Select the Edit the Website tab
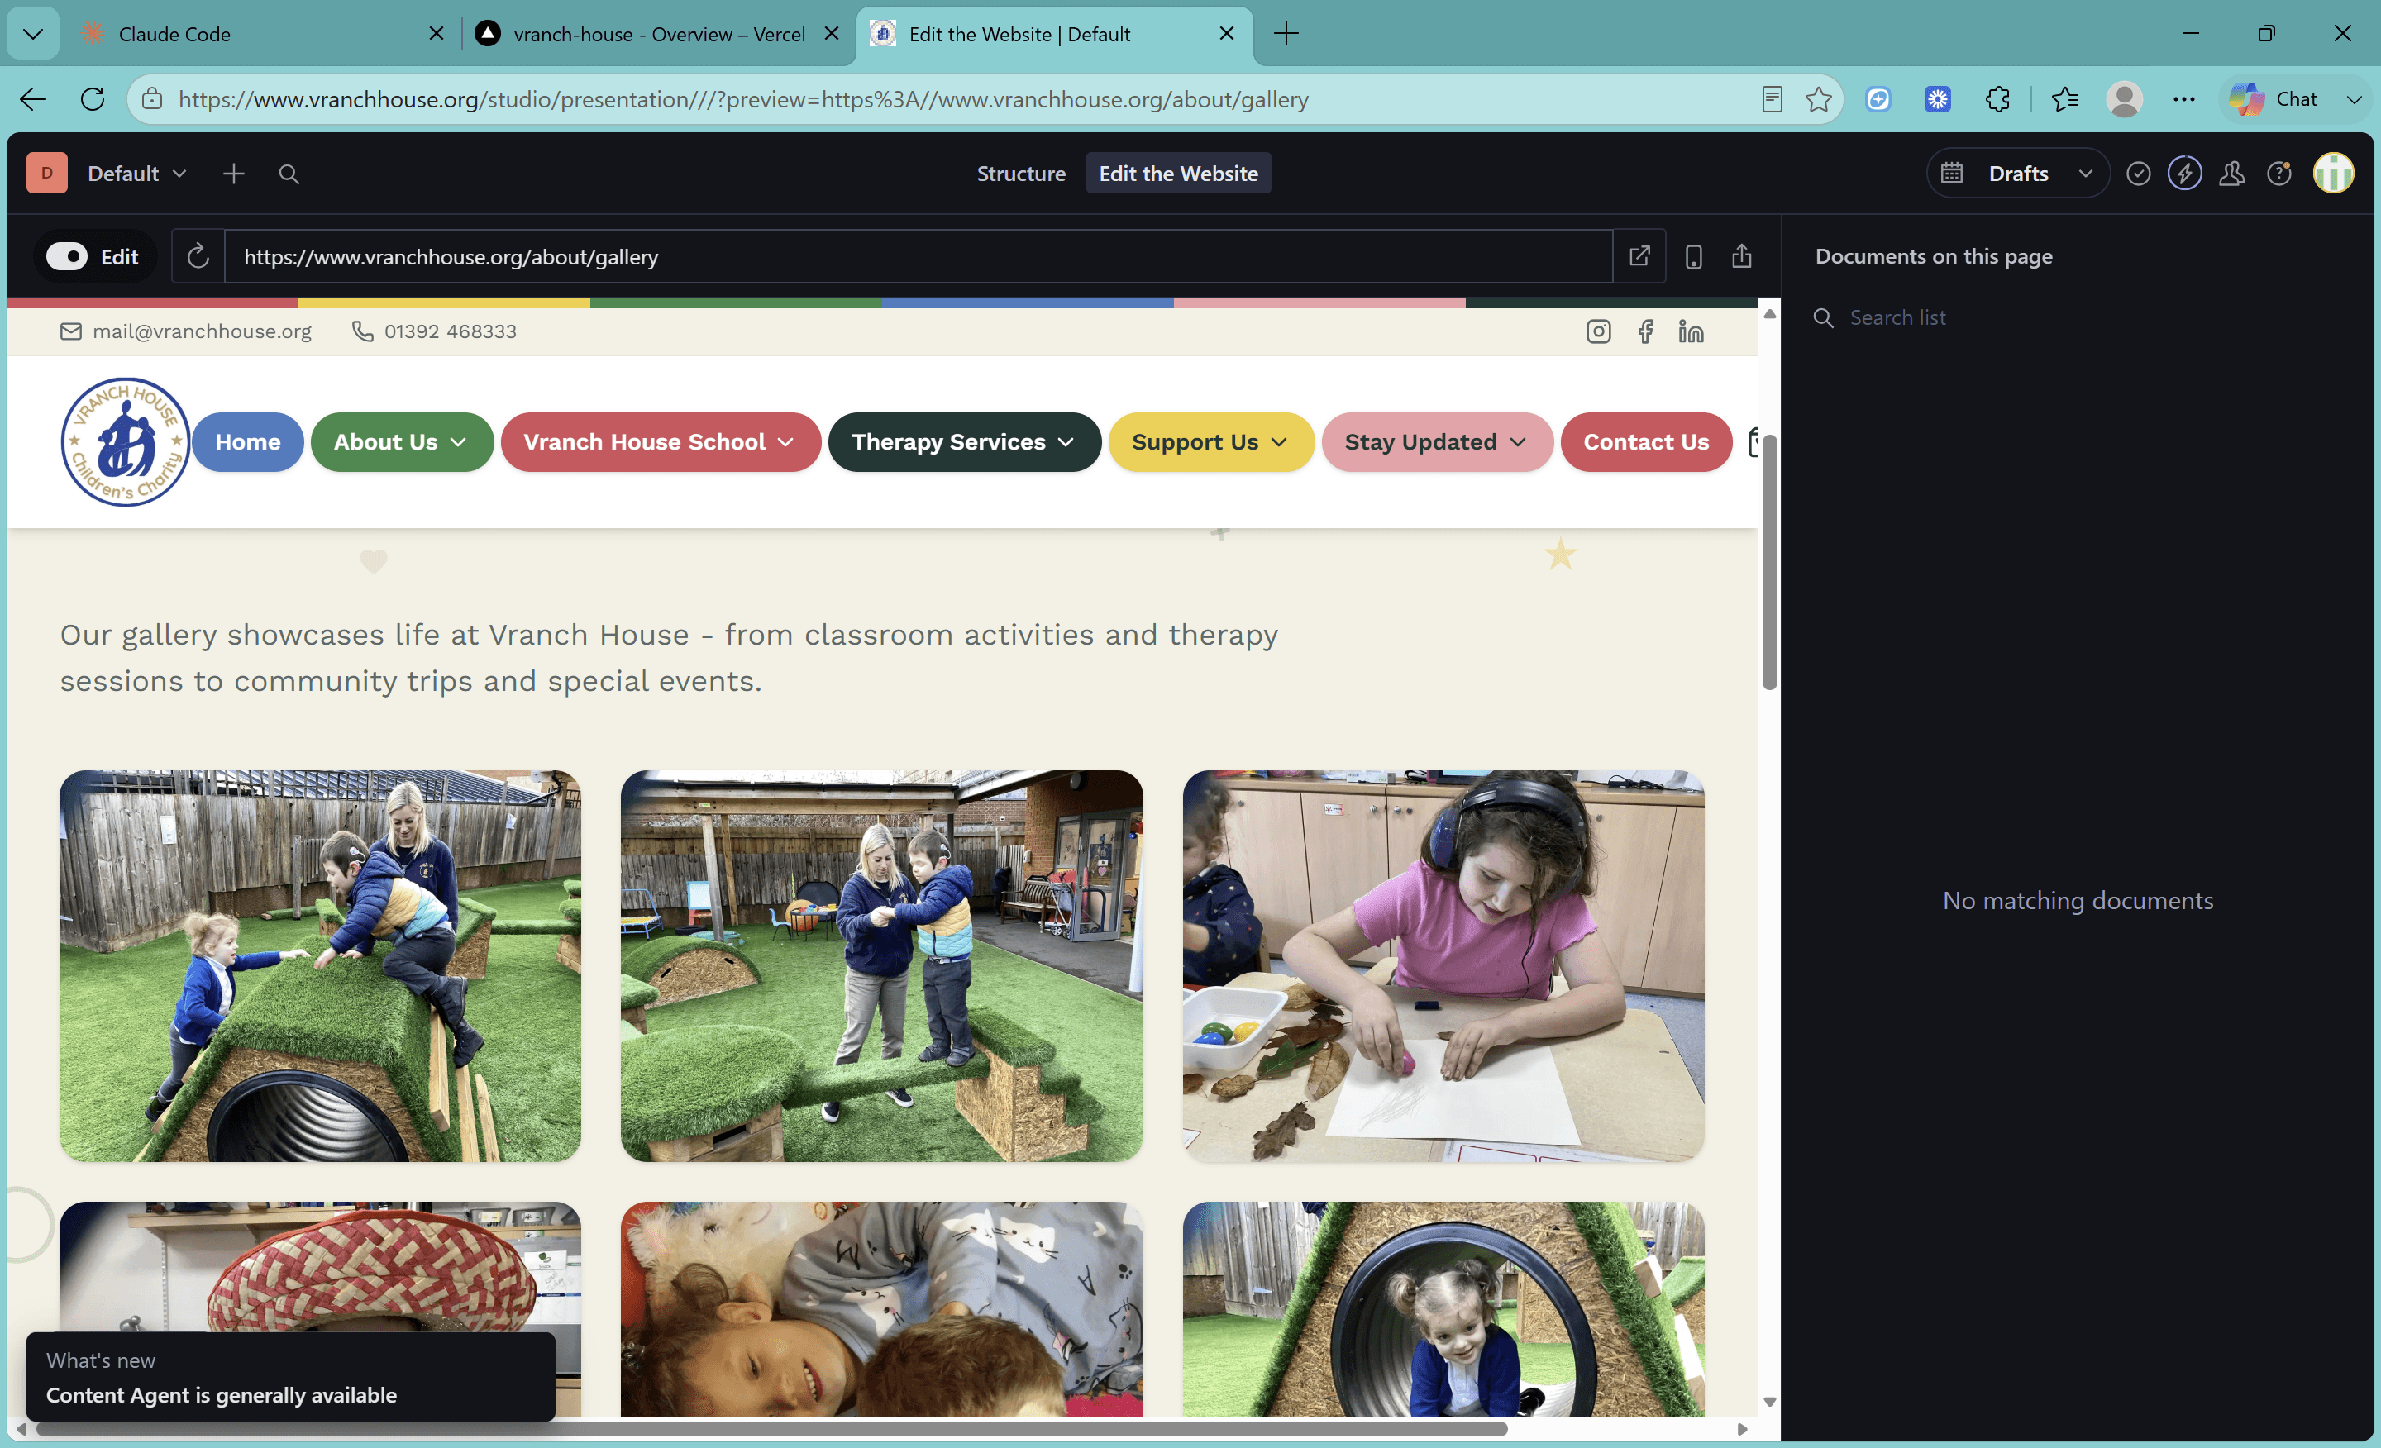Screen dimensions: 2381x1448 [x=1178, y=173]
